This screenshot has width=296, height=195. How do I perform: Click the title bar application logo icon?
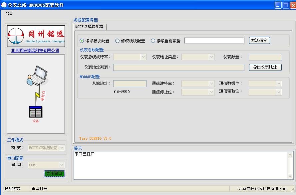point(4,5)
